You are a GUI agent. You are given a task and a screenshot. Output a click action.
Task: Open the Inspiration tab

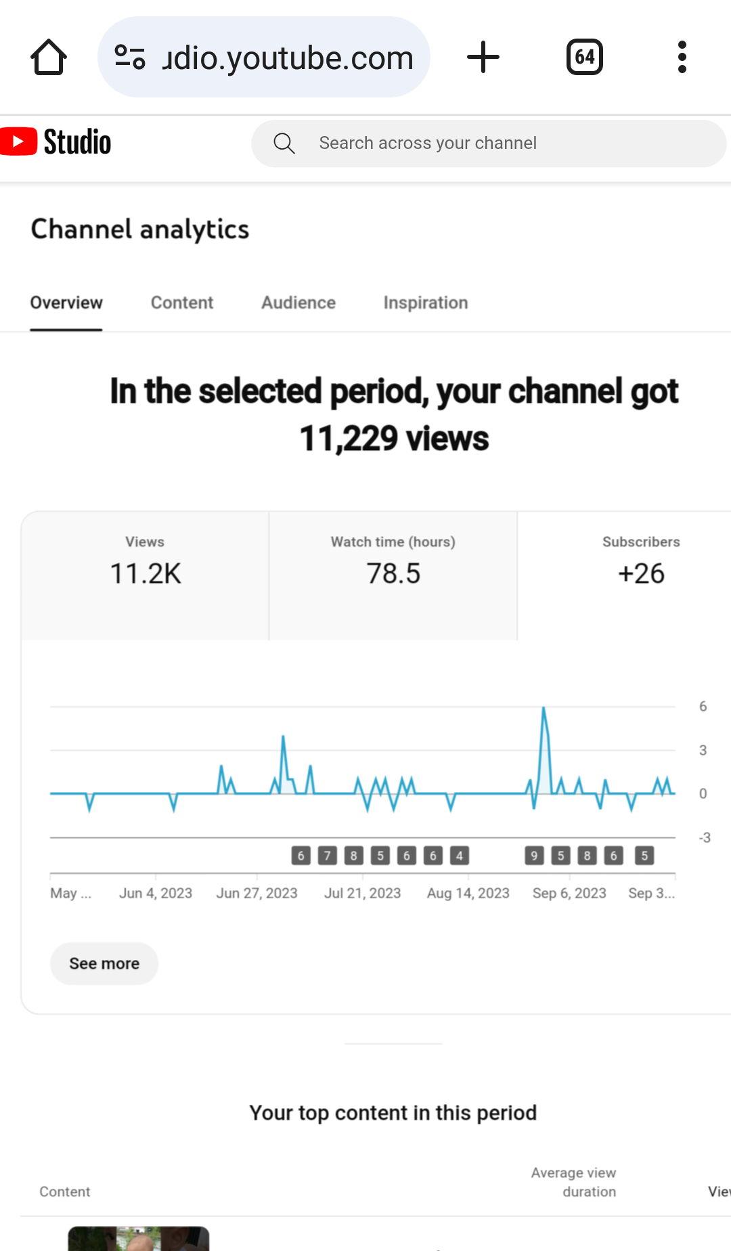coord(425,303)
